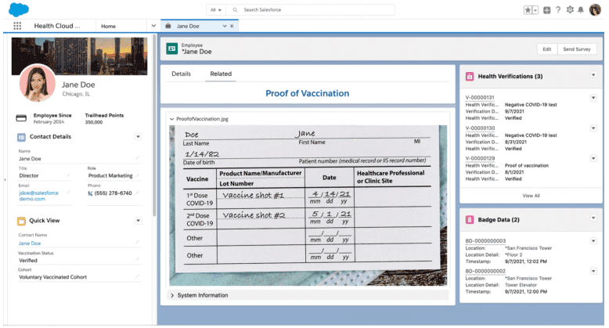609x328 pixels.
Task: Switch to the Details tab
Action: tap(181, 74)
